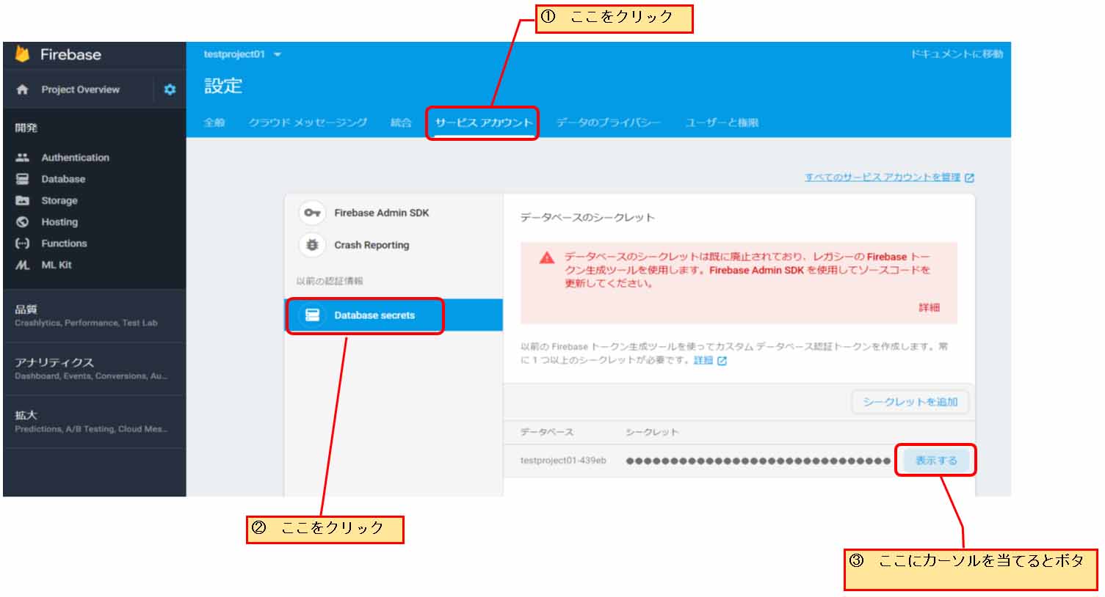
Task: Select Database secrets in the list
Action: click(374, 315)
